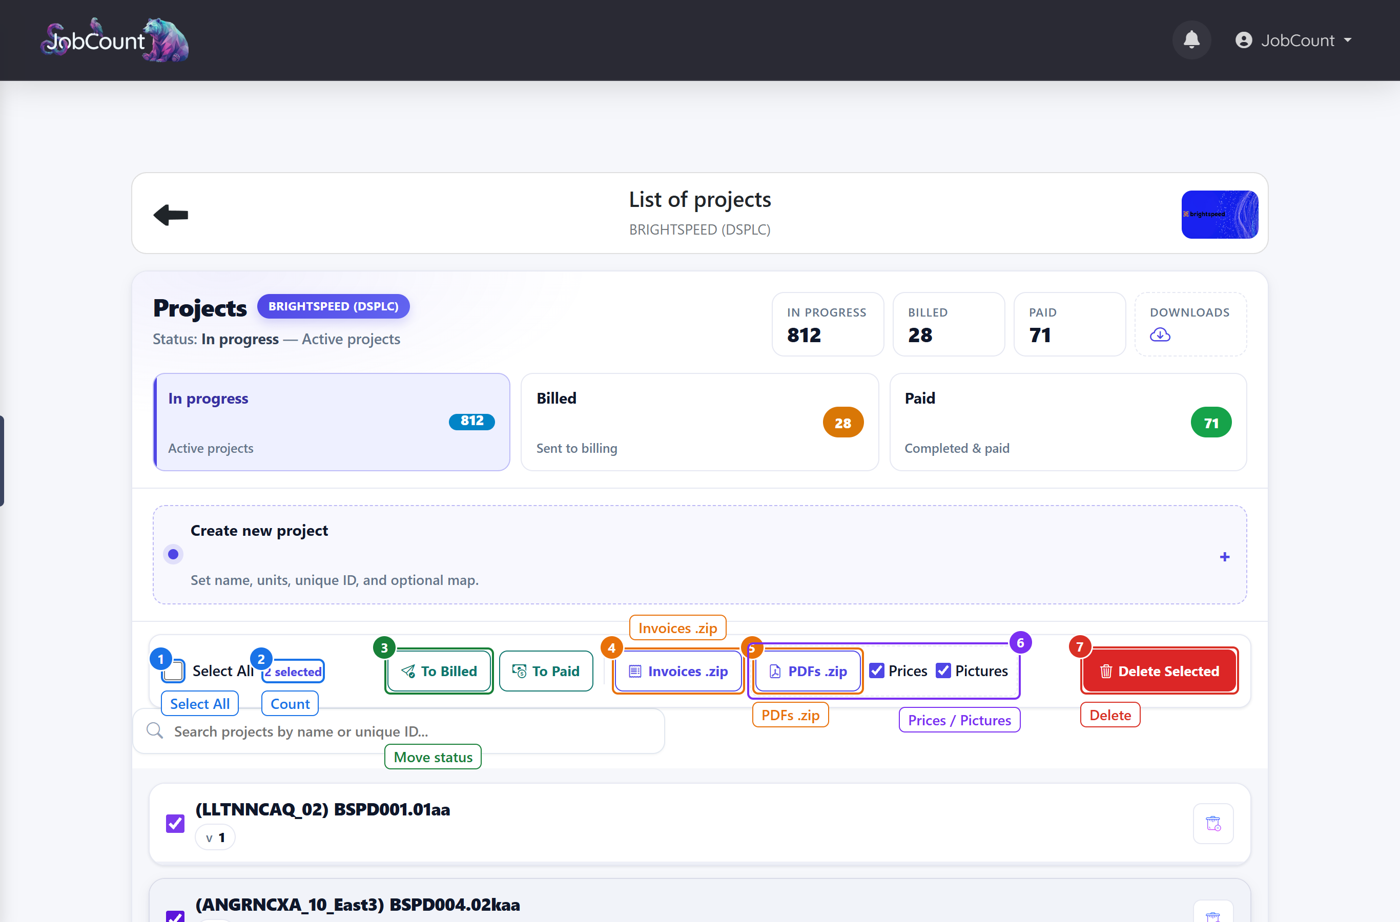
Task: Click the orange 28 count badge
Action: (x=843, y=422)
